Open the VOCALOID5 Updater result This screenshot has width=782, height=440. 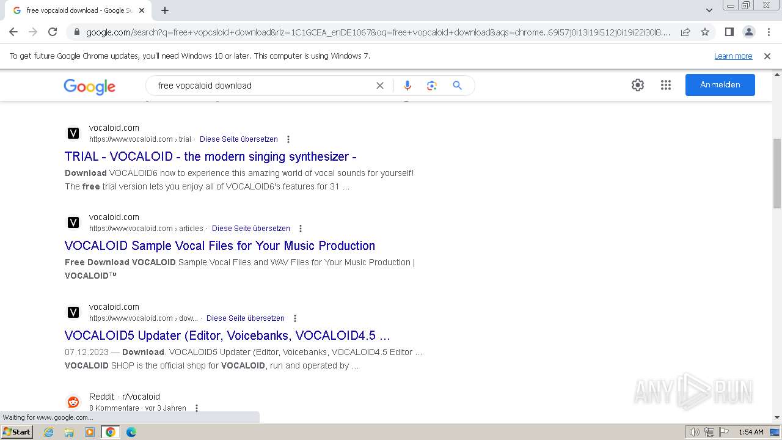(227, 335)
